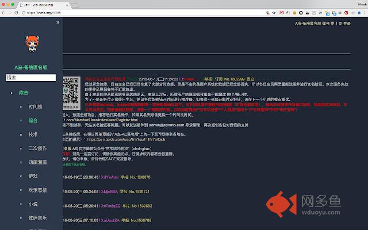
Task: Open the 数码音乐 board in sidebar
Action: tap(37, 218)
